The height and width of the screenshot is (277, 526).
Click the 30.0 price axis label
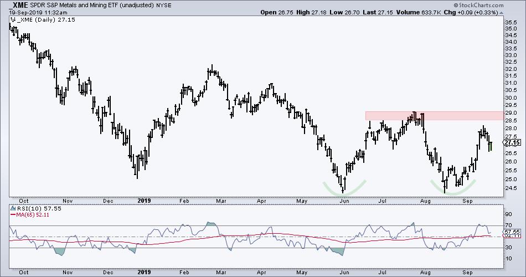[x=510, y=98]
